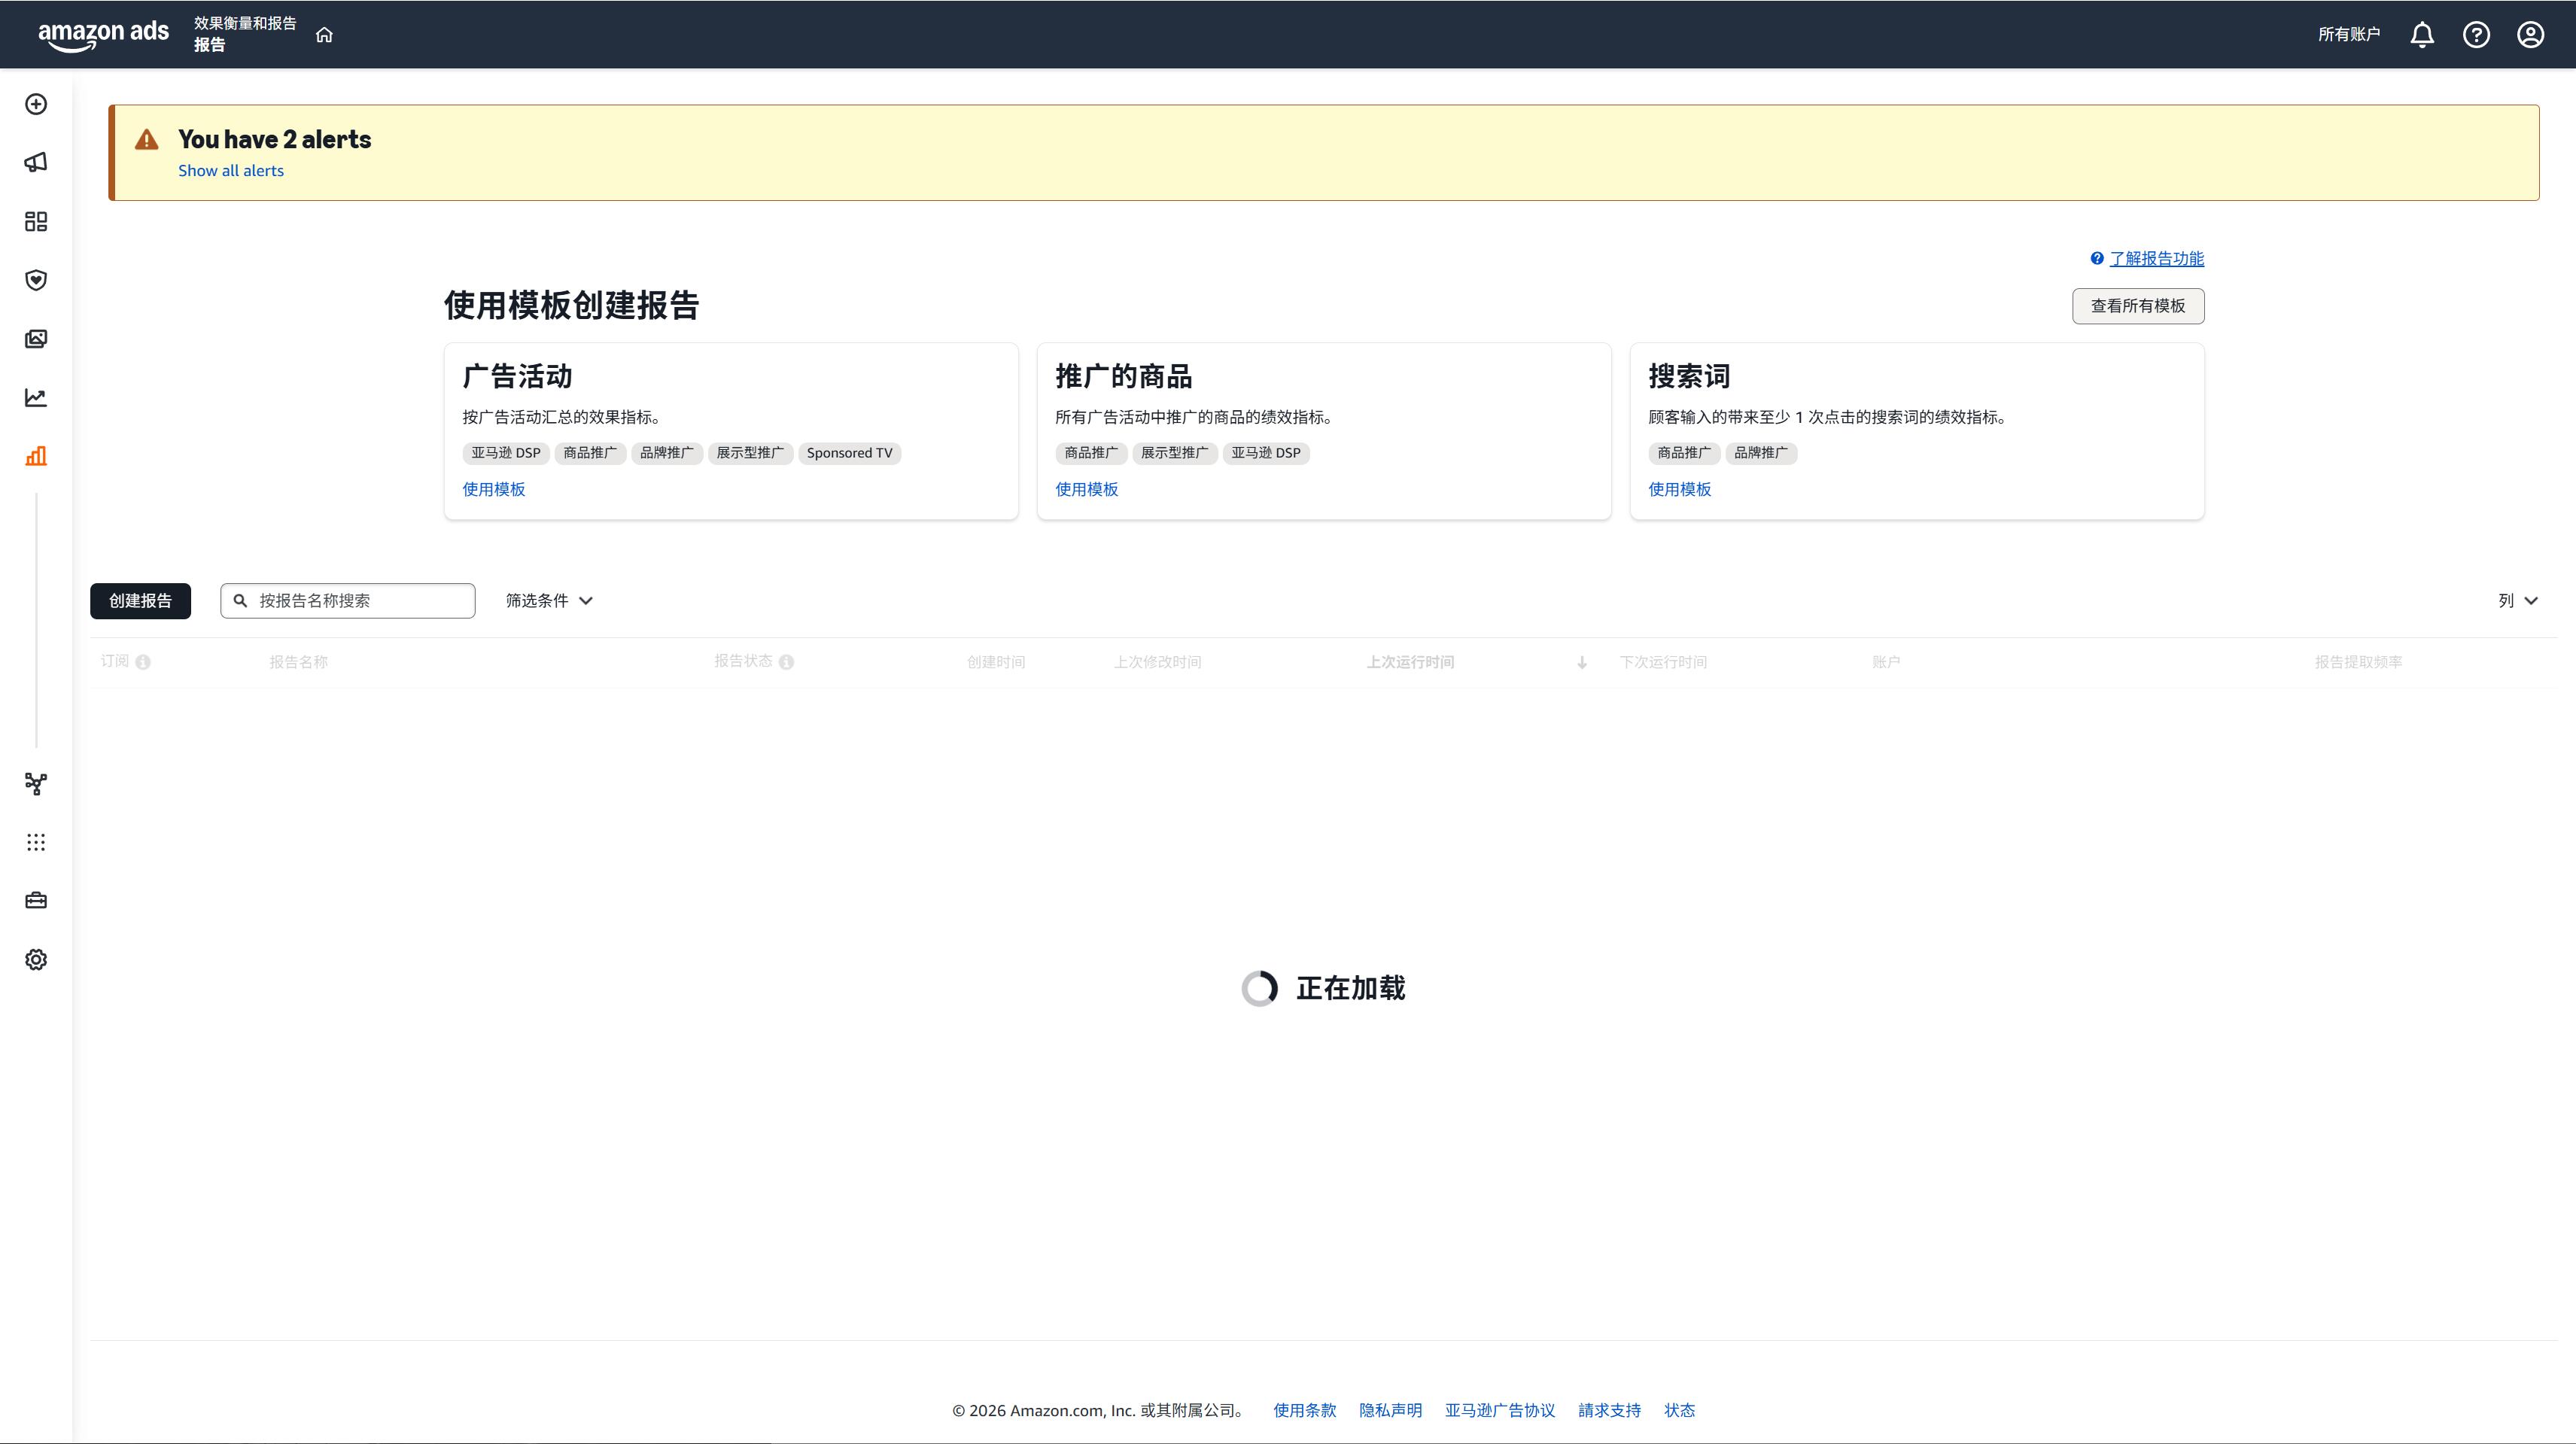The image size is (2576, 1444).
Task: Click Show all alerts link
Action: [231, 171]
